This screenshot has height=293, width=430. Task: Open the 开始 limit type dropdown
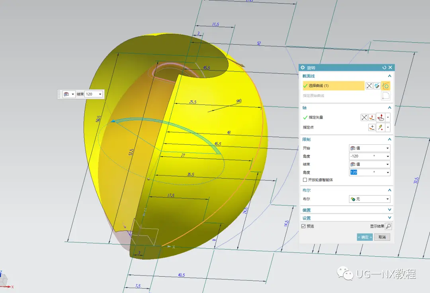(x=369, y=148)
